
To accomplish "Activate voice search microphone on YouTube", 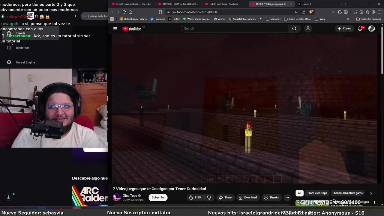I will 308,28.
